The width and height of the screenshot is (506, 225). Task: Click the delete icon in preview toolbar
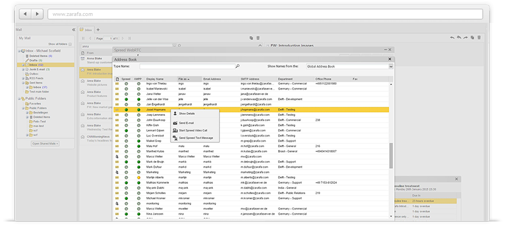tap(479, 37)
